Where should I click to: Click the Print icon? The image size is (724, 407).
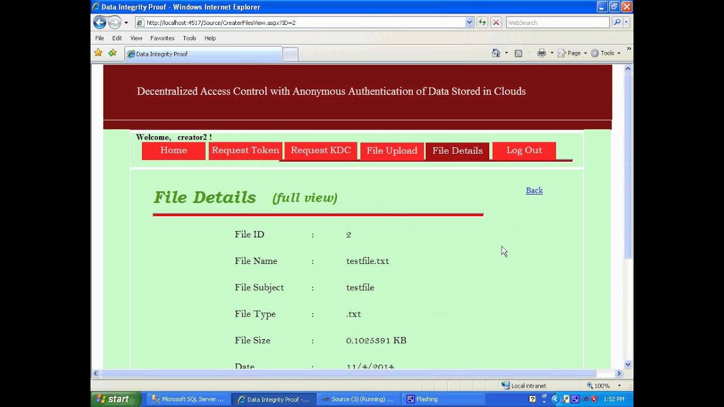click(x=541, y=53)
